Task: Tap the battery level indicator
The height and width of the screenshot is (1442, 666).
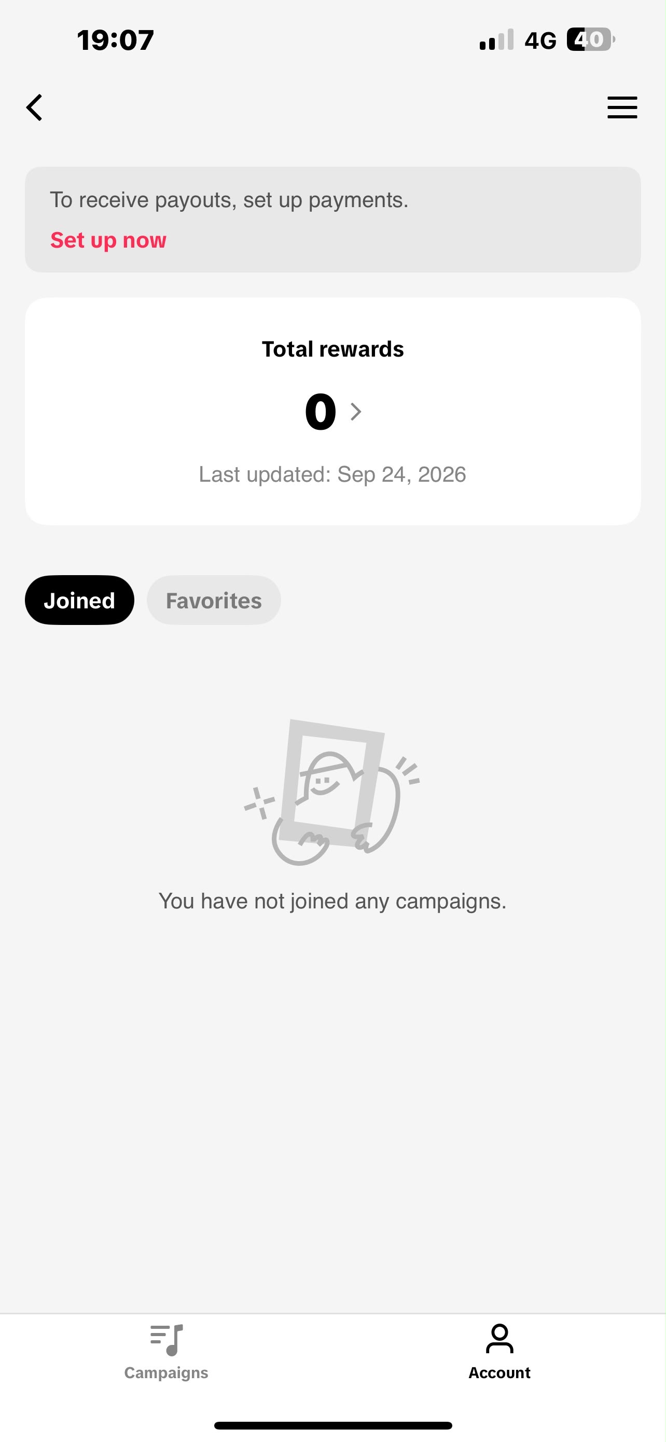Action: click(590, 40)
